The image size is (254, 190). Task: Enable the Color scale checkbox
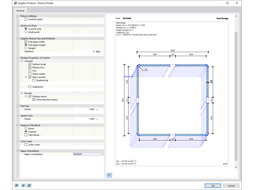pos(26,145)
